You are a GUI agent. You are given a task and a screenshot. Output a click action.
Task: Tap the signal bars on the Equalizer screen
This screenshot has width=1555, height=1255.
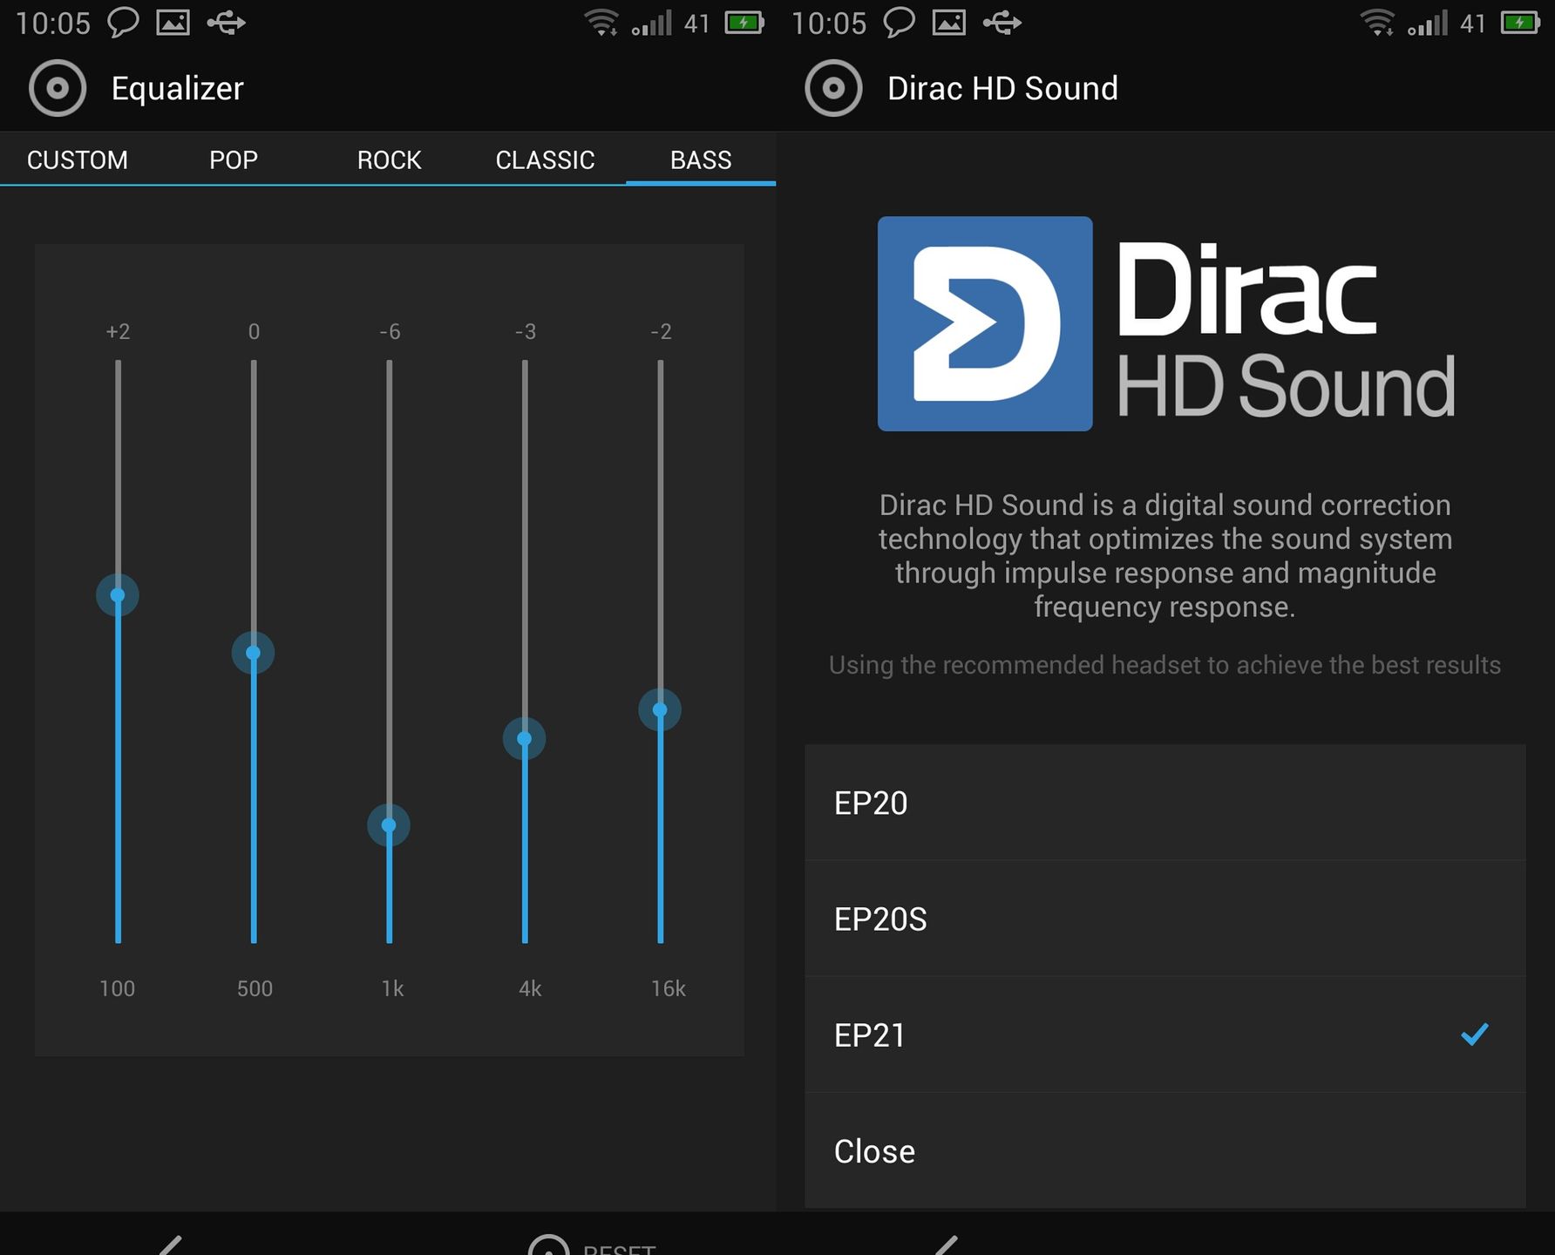tap(652, 22)
